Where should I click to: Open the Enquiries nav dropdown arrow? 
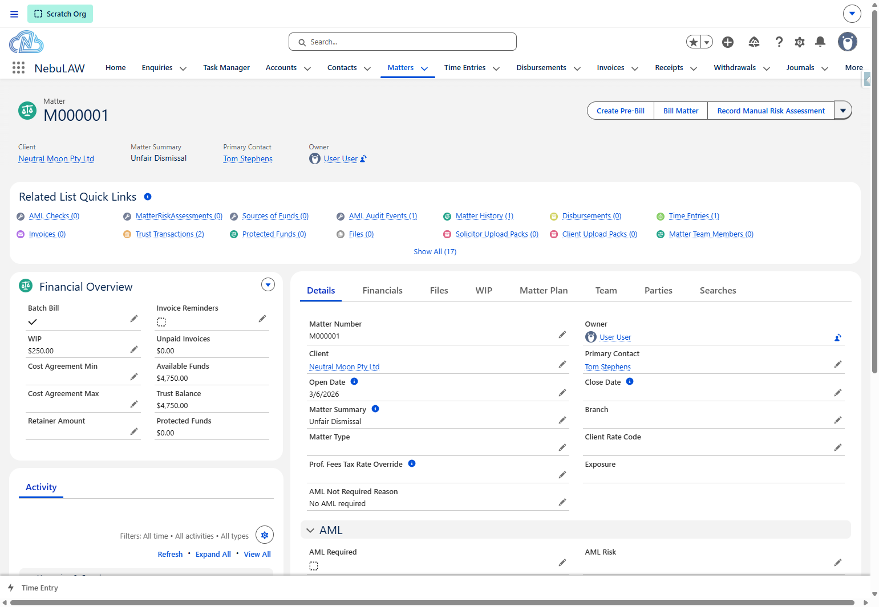183,68
